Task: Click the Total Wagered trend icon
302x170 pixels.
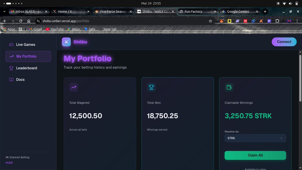Action: tap(73, 87)
